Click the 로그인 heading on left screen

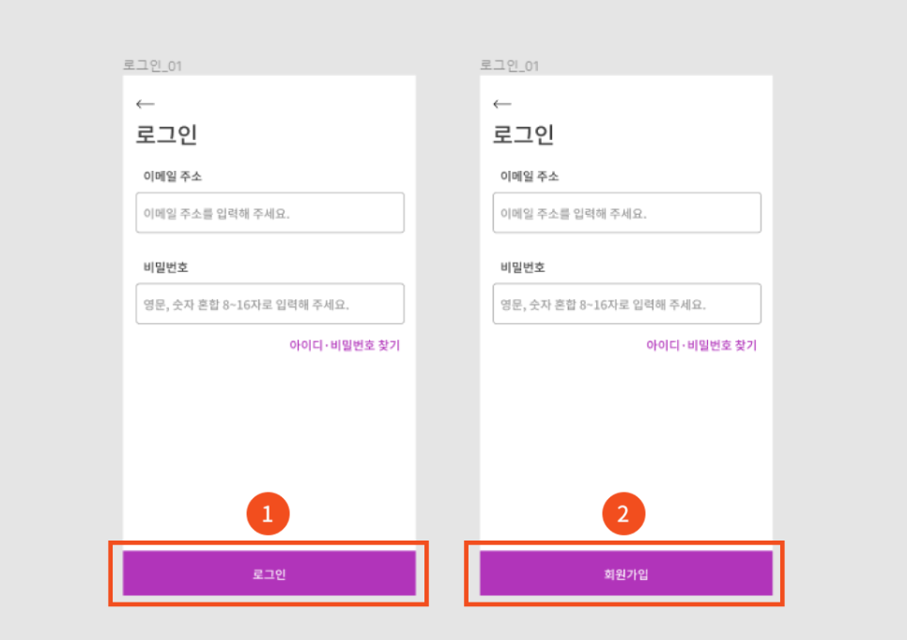(166, 134)
